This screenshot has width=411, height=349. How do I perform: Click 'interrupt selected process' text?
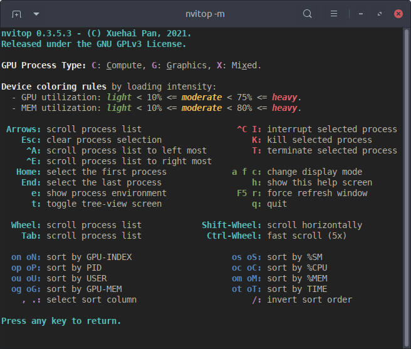(332, 129)
